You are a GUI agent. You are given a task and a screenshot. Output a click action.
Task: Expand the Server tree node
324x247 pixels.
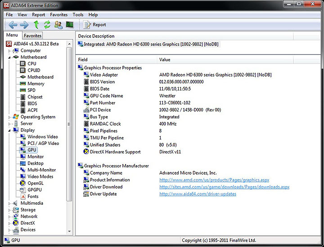9,124
